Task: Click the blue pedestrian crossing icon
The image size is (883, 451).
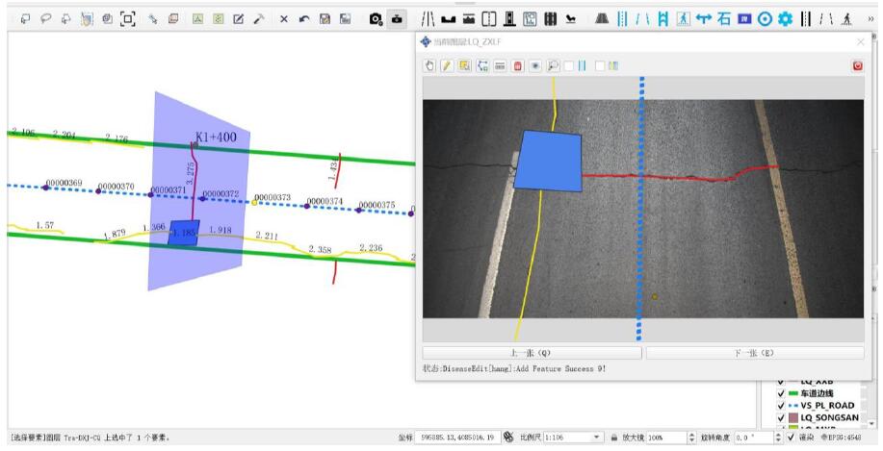Action: pyautogui.click(x=683, y=19)
